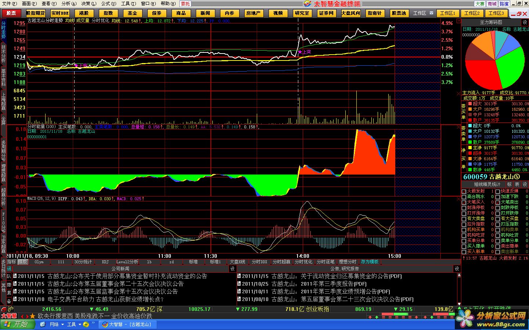The image size is (529, 330).
Task: Select the 分时DDX tab
Action: point(259,262)
